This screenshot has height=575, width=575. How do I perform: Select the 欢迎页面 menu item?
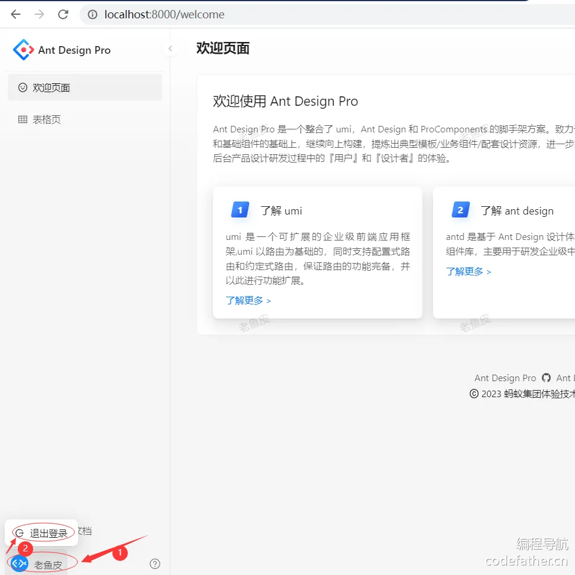coord(85,87)
